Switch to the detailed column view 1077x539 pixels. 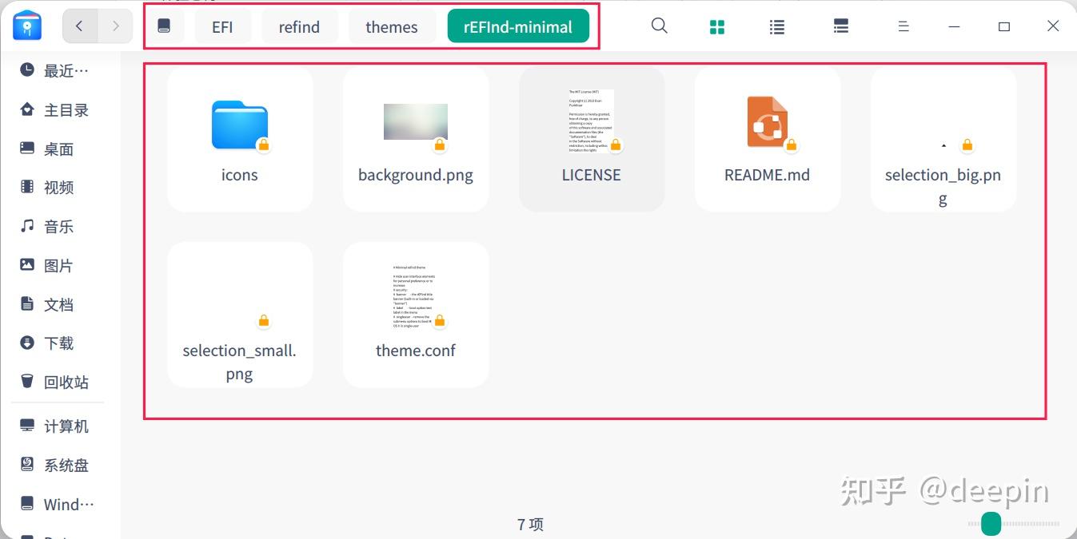(840, 26)
